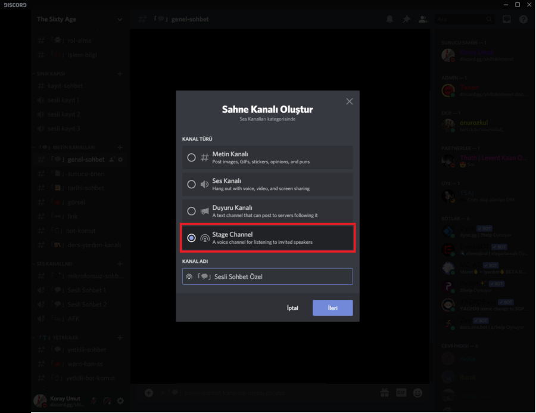Image resolution: width=536 pixels, height=413 pixels.
Task: Click the emoji picker icon
Action: tap(417, 393)
